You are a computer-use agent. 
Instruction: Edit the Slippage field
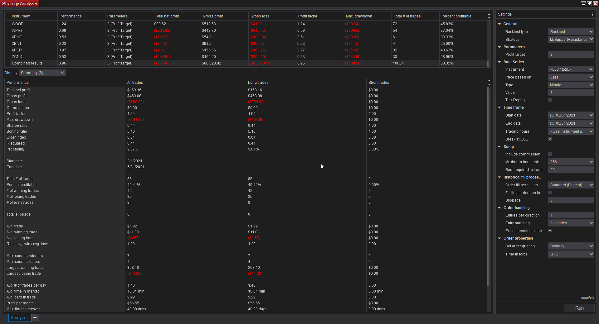[x=571, y=200]
